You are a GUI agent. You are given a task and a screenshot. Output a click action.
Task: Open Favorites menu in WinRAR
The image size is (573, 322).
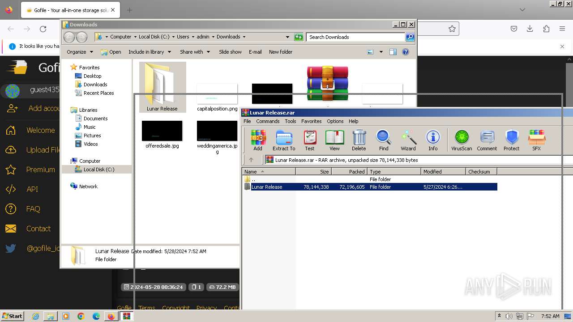(311, 121)
